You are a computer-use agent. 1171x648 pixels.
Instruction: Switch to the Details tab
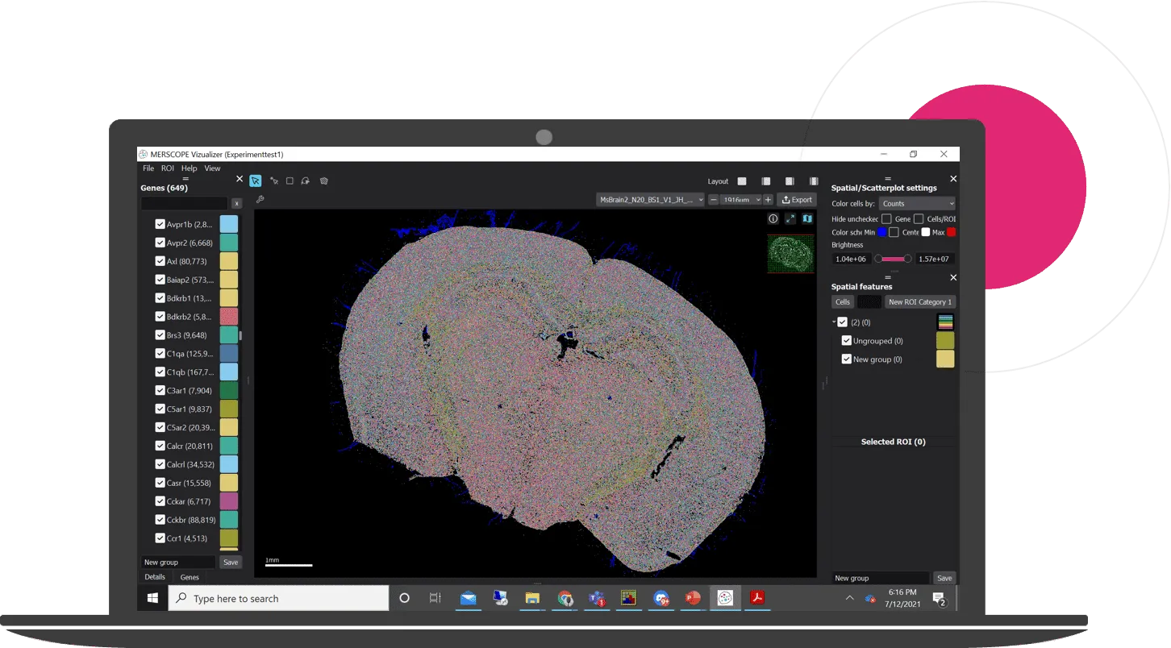pyautogui.click(x=155, y=577)
